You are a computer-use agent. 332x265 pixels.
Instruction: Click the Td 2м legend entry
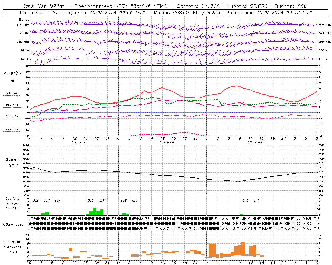click(x=12, y=93)
